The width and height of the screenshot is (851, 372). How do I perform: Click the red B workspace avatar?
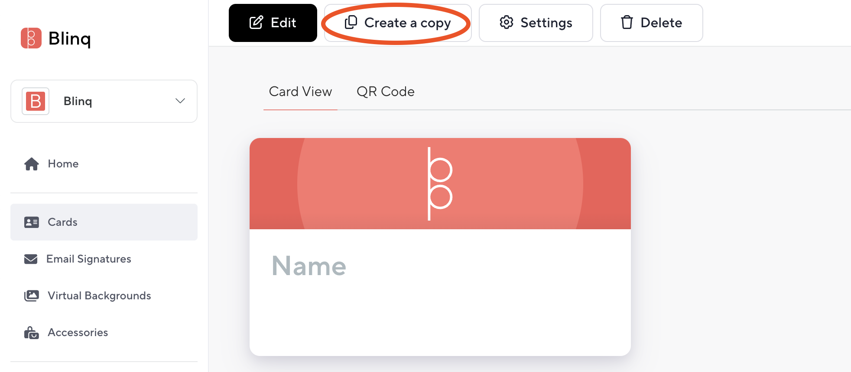(36, 101)
